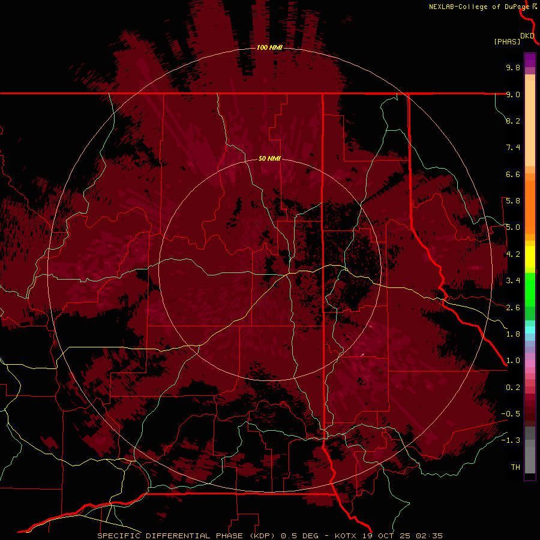Click the -1.3 value on color scale
The image size is (540, 540).
pos(511,440)
